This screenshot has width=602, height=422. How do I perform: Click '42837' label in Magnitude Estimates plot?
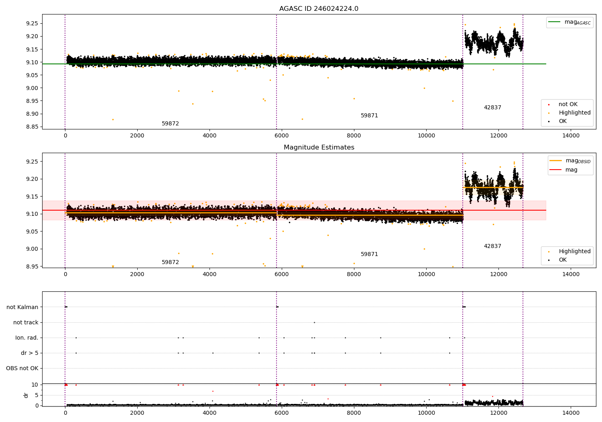coord(492,246)
